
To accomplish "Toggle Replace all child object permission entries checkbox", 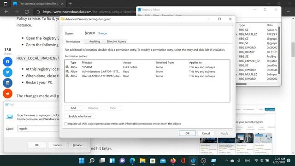I will [66, 124].
